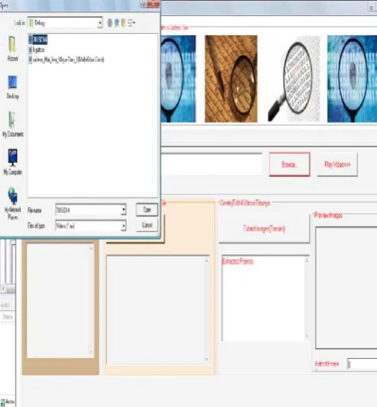Click the Up One Level folder icon

pos(116,23)
